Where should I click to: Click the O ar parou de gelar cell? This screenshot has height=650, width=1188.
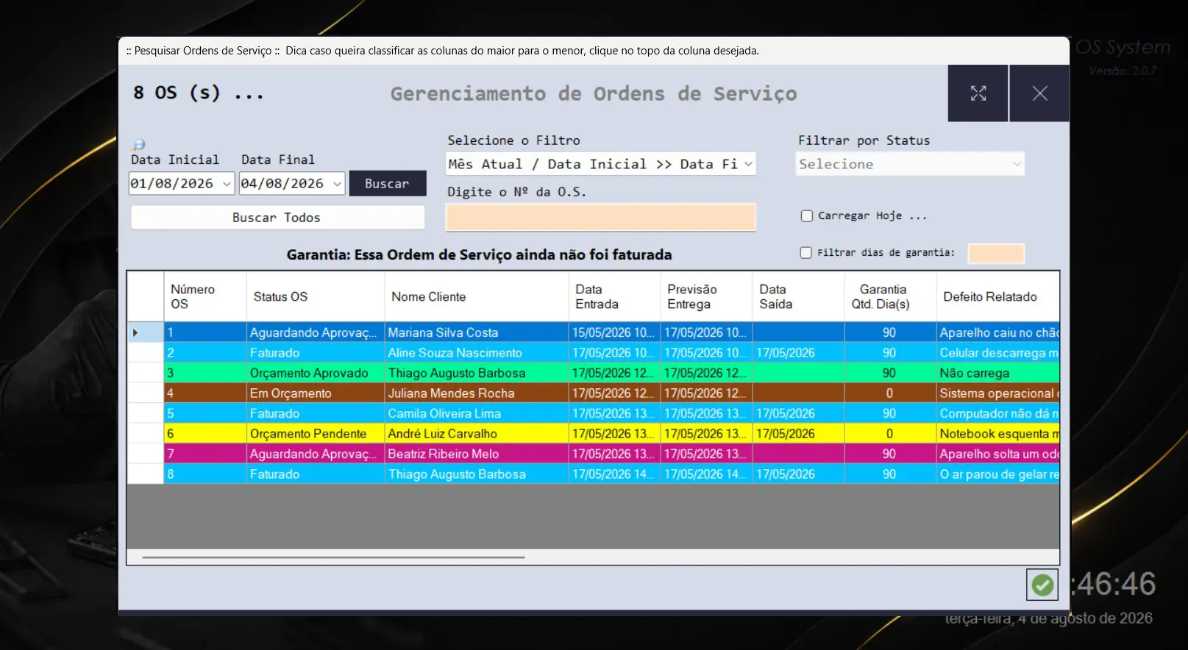[998, 474]
